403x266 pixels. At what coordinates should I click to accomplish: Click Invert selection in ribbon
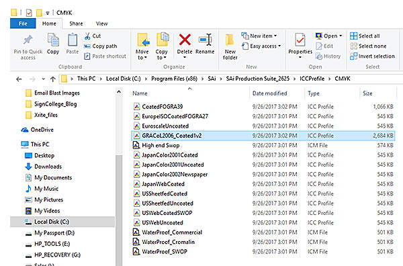[x=372, y=56]
